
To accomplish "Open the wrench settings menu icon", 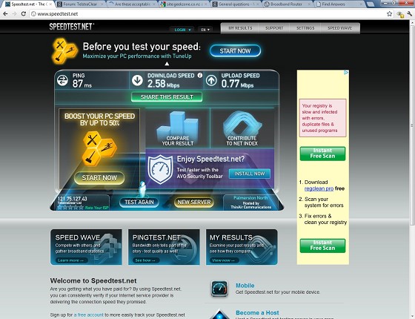I will (x=409, y=14).
